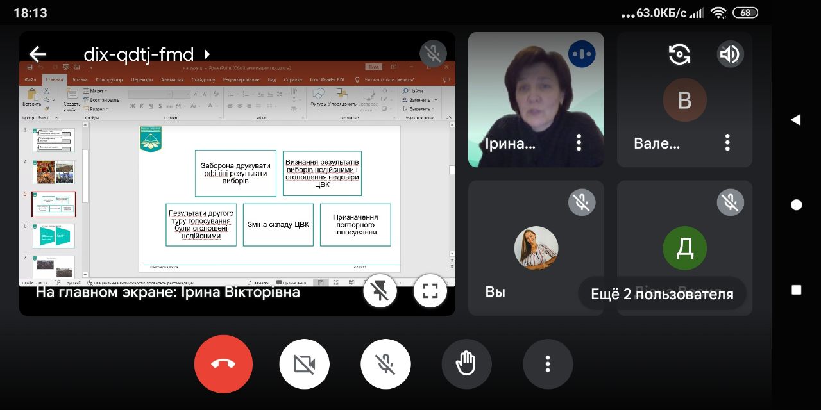Screen dimensions: 821x410
Task: Open options menu on Вале… participant tile
Action: (727, 142)
